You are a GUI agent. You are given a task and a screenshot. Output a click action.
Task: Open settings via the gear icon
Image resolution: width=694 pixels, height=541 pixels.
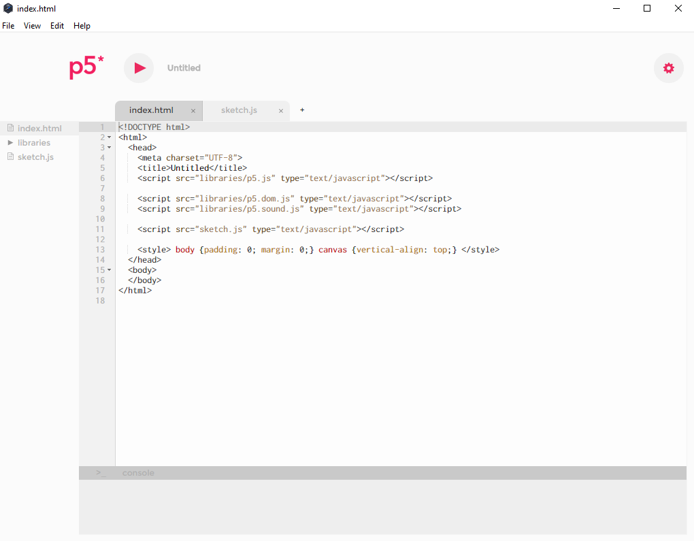click(x=668, y=68)
